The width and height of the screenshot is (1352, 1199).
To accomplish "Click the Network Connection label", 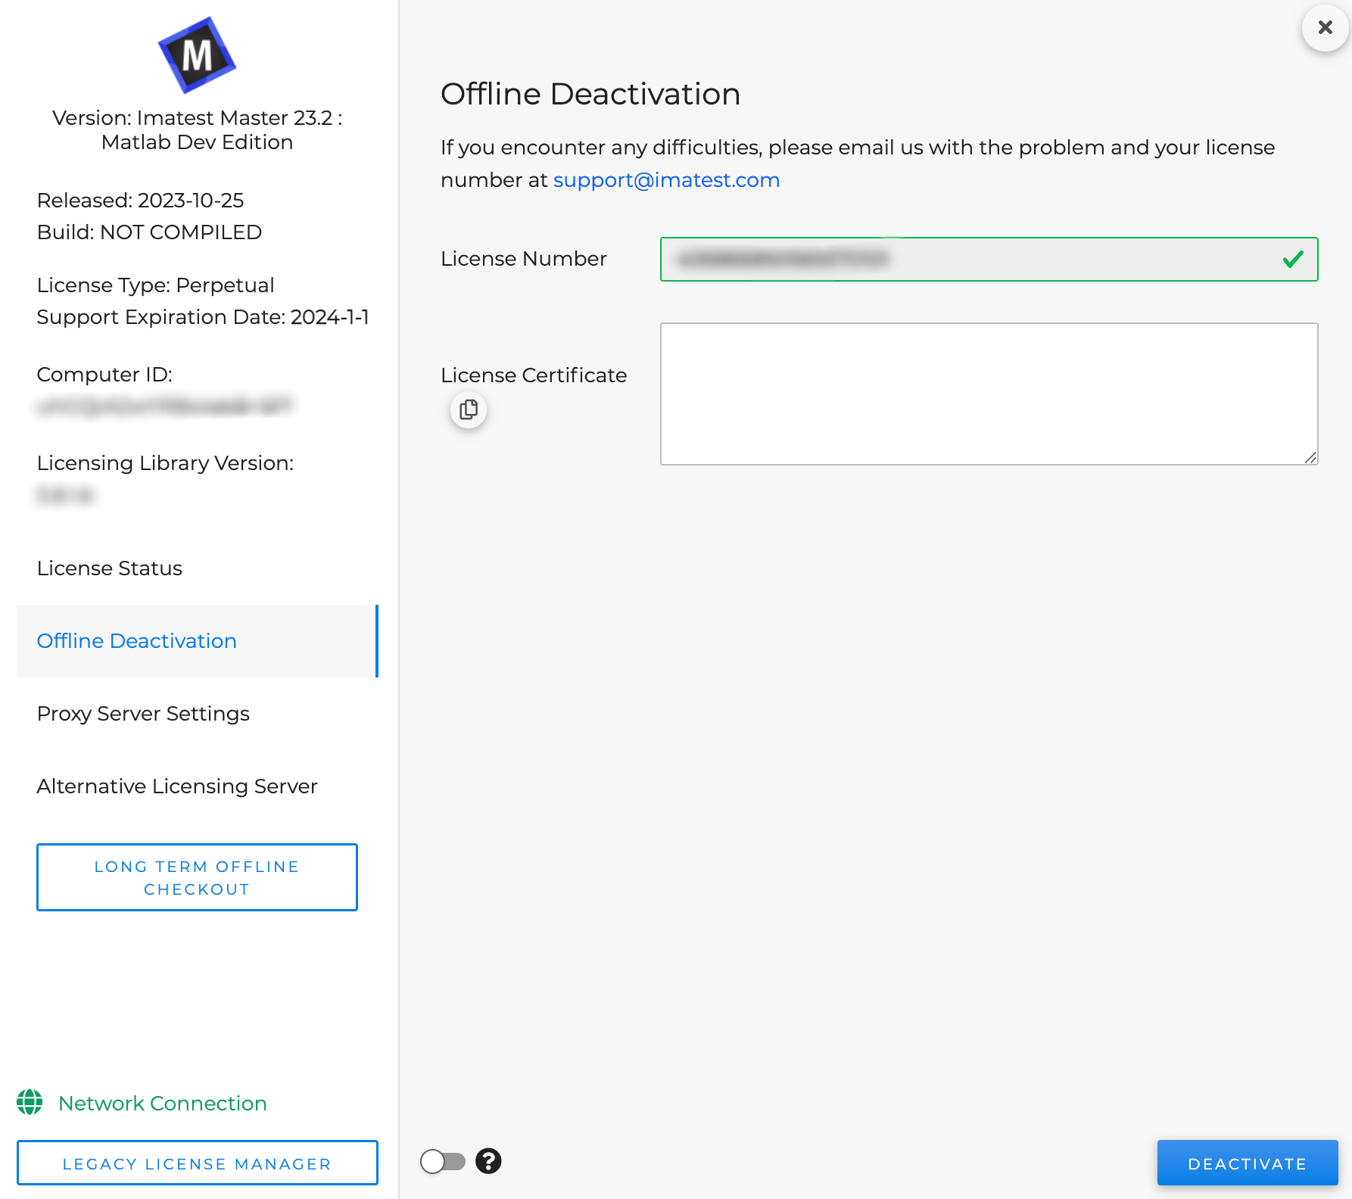I will coord(161,1103).
